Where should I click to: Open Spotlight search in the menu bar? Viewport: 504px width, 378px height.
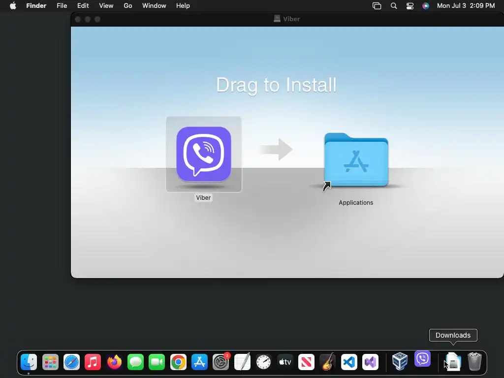click(x=394, y=6)
